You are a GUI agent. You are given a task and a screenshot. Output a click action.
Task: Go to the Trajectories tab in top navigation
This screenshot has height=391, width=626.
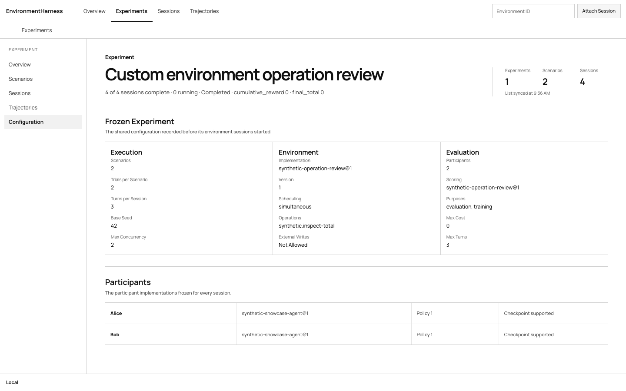coord(204,11)
